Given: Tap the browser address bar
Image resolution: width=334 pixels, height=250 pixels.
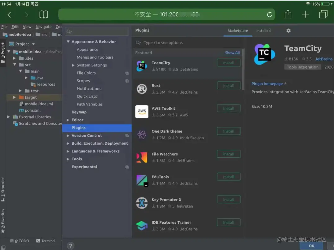Looking at the screenshot, I should point(166,15).
